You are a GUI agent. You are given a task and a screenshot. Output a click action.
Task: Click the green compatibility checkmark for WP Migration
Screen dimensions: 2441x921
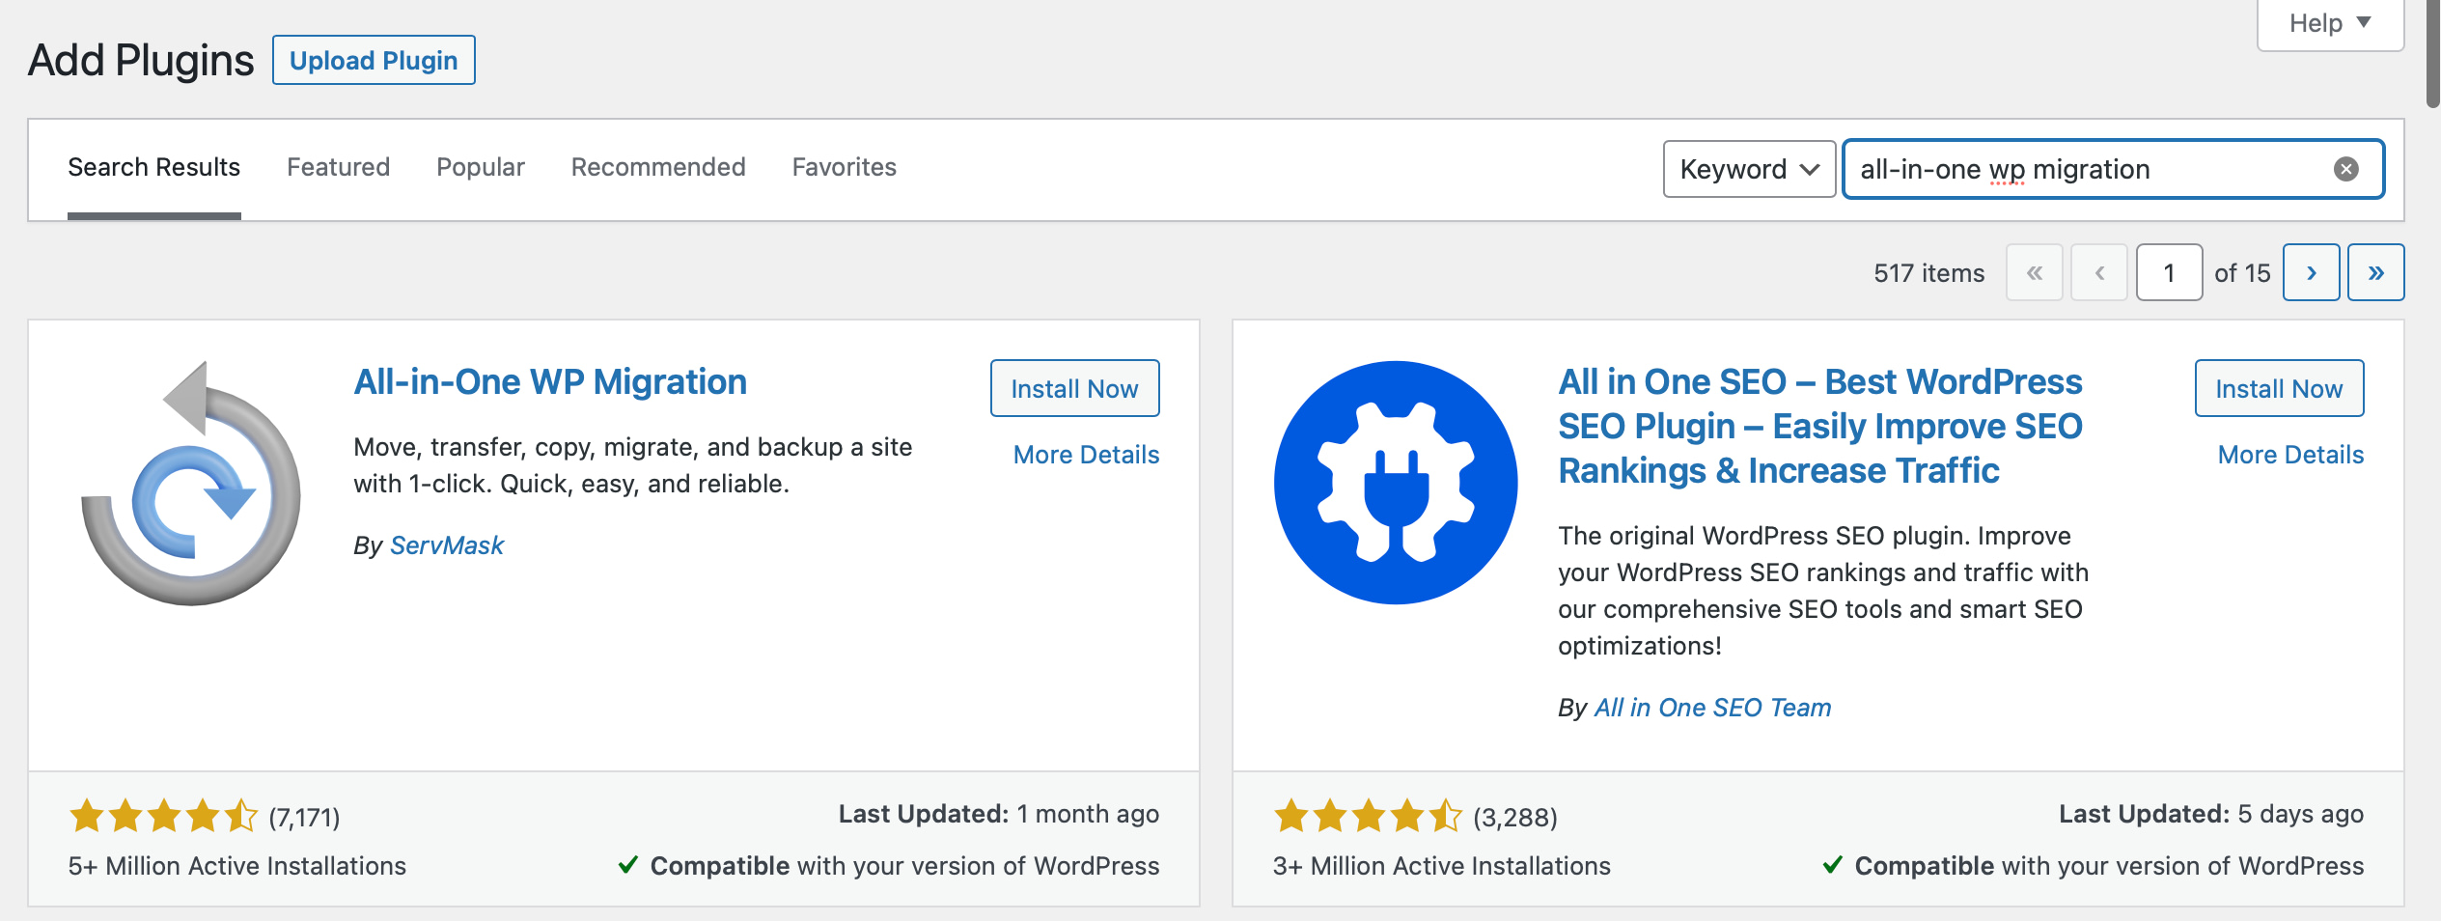pyautogui.click(x=629, y=865)
